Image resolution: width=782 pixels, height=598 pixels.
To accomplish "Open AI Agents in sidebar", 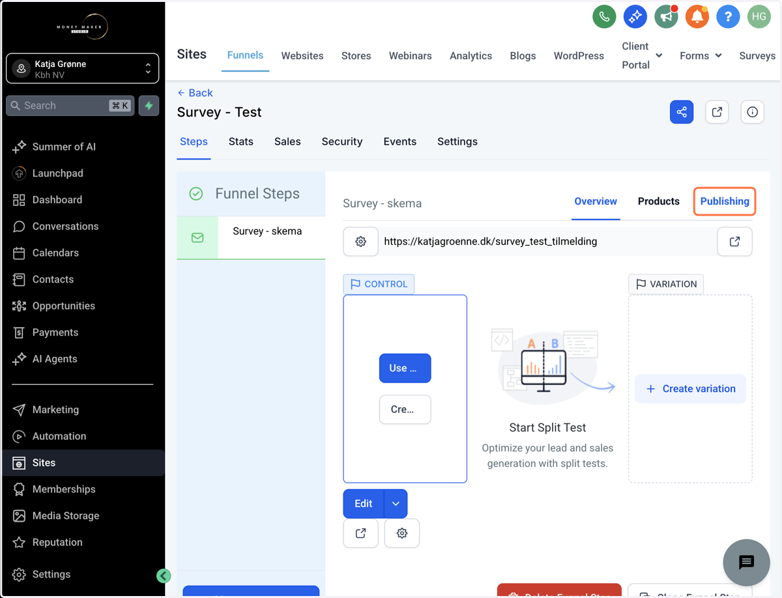I will click(55, 359).
